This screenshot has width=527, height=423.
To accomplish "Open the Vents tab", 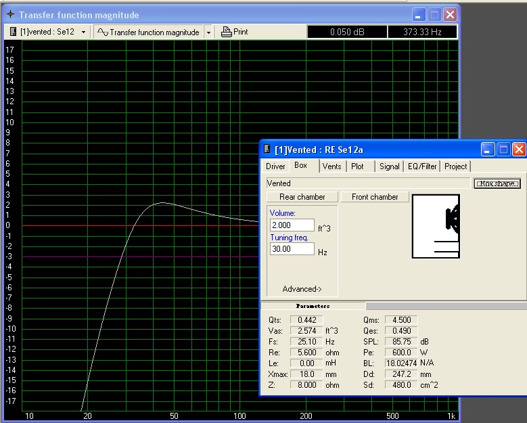I will click(x=331, y=166).
